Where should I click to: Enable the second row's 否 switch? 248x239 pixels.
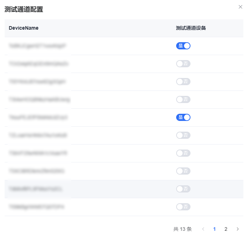[x=183, y=64]
